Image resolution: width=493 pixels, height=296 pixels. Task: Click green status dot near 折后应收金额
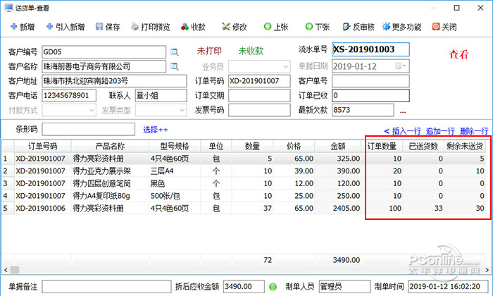click(273, 287)
